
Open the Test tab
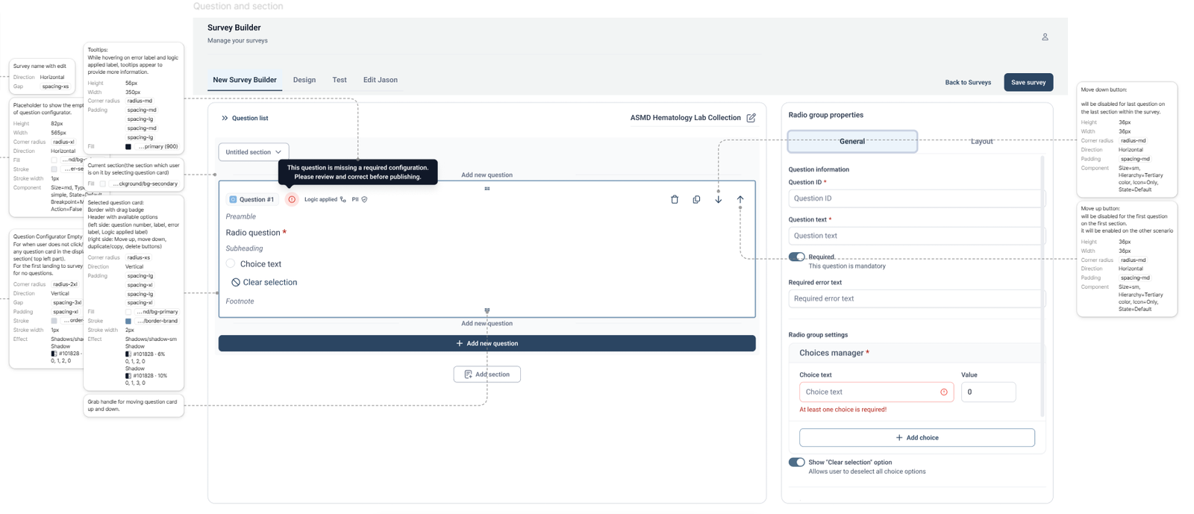tap(340, 80)
